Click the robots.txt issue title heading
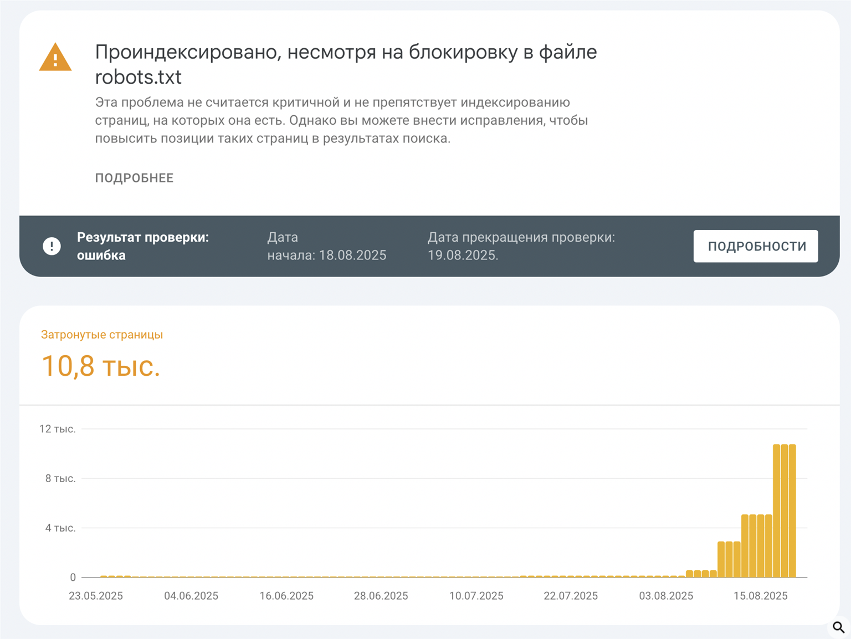The height and width of the screenshot is (639, 851). pyautogui.click(x=345, y=64)
